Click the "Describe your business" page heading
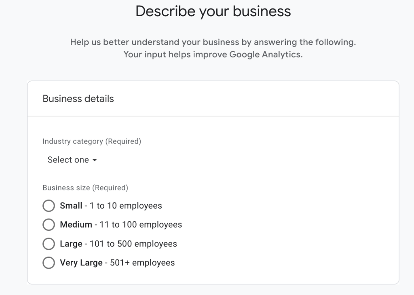 pos(213,11)
